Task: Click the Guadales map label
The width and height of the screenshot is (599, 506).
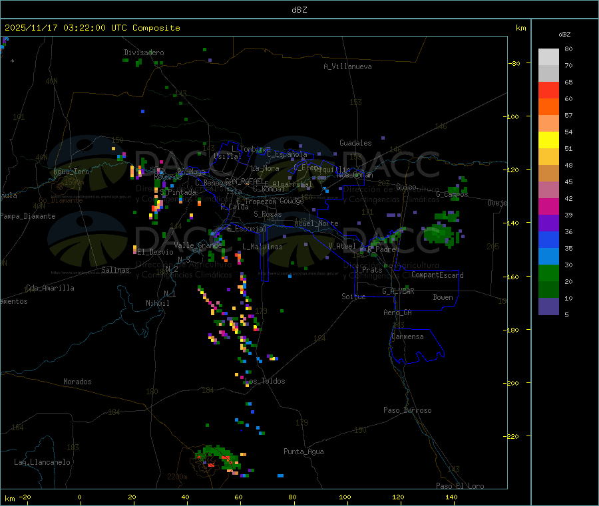Action: (x=355, y=143)
